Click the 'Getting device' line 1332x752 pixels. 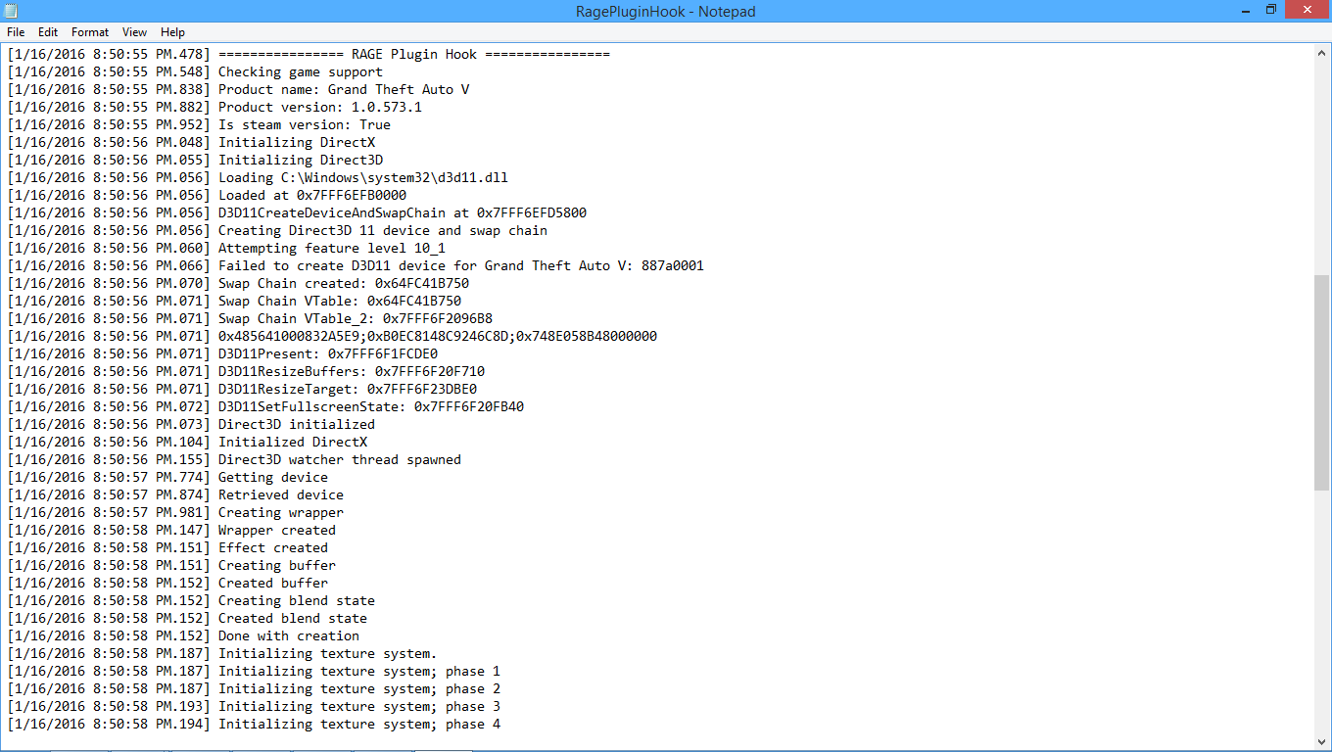click(x=167, y=477)
